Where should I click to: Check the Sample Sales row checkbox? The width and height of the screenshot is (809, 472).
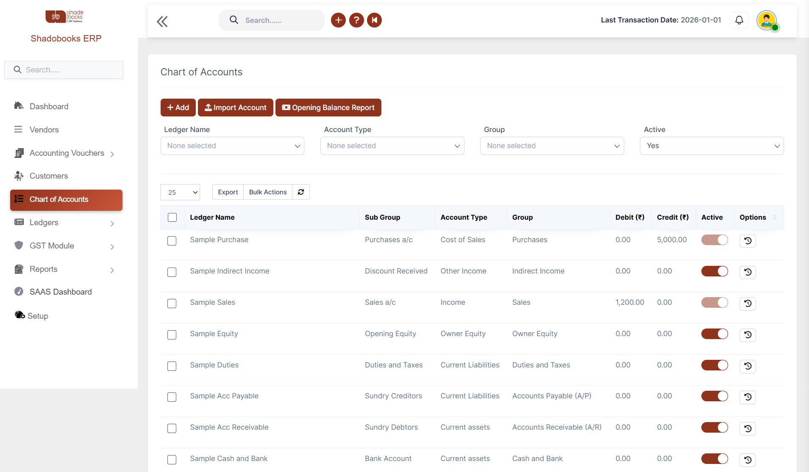pos(172,304)
